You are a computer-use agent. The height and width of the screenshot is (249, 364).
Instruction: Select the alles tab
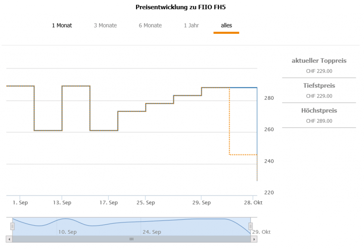[x=226, y=25]
